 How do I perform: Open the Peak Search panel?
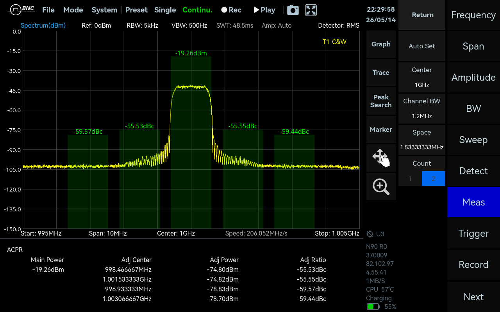pos(381,101)
